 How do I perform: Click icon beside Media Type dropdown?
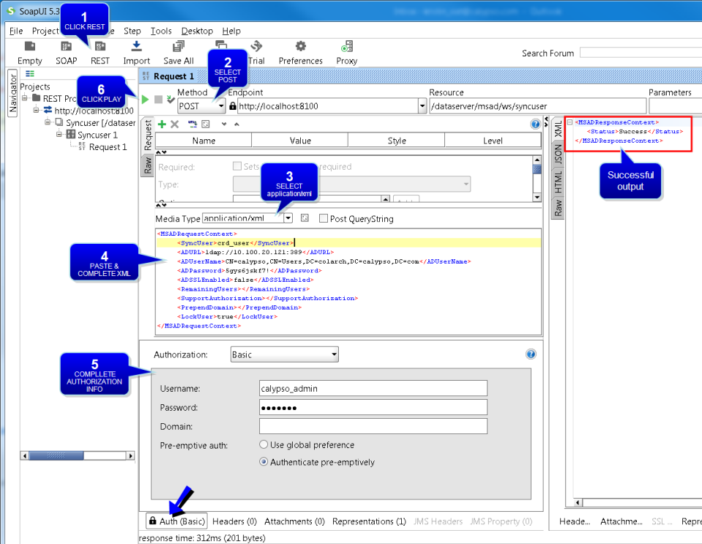(x=305, y=218)
